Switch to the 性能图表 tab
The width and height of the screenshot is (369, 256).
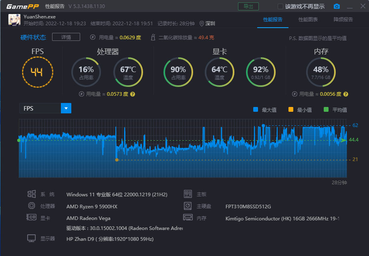tap(308, 19)
